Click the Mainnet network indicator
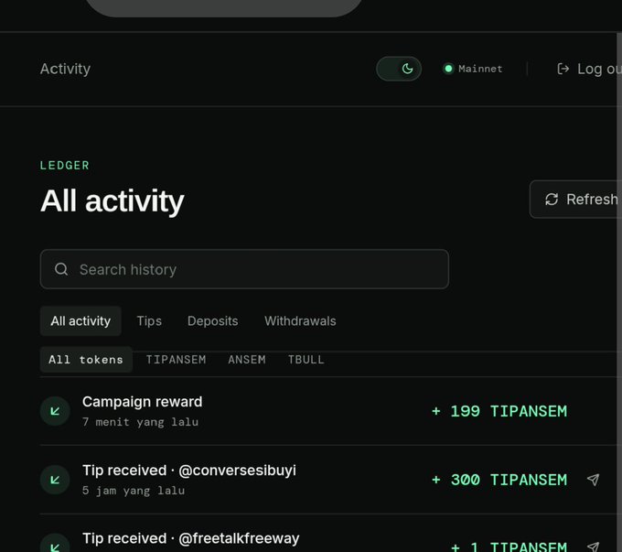The height and width of the screenshot is (552, 622). 473,69
